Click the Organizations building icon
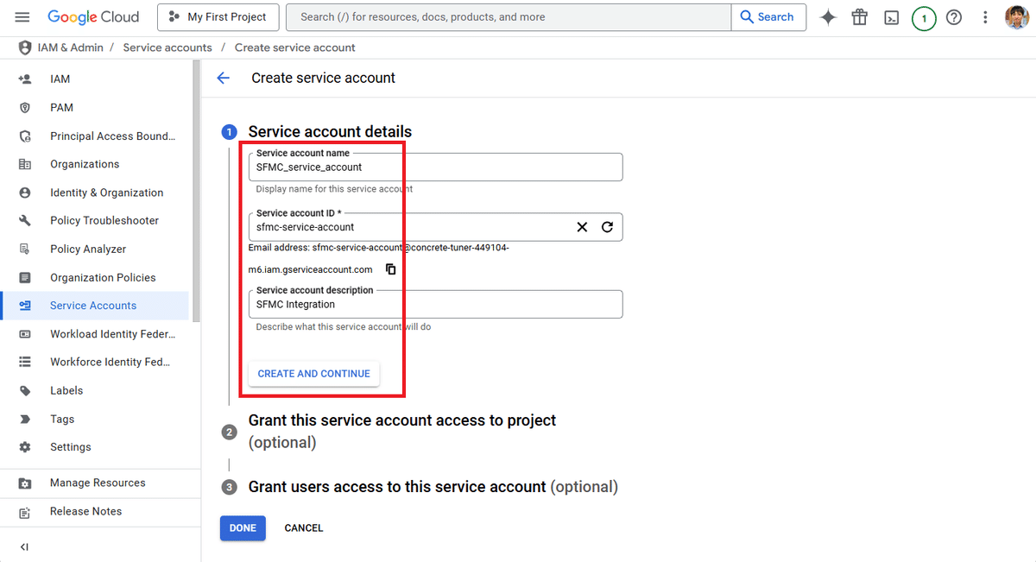1036x562 pixels. coord(25,164)
